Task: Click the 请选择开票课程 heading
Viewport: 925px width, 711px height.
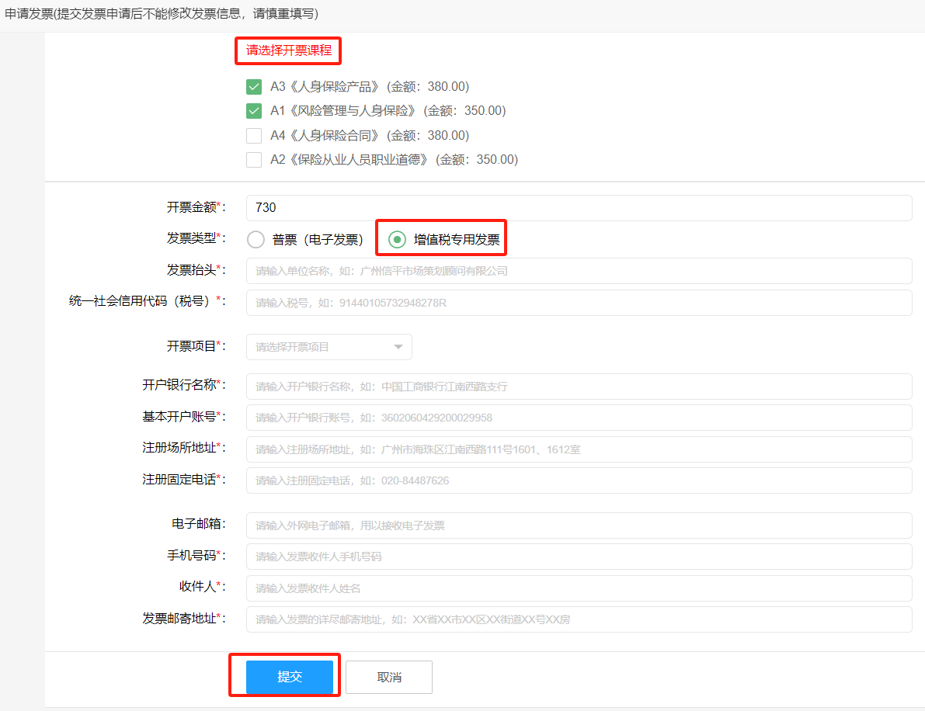Action: [x=287, y=50]
